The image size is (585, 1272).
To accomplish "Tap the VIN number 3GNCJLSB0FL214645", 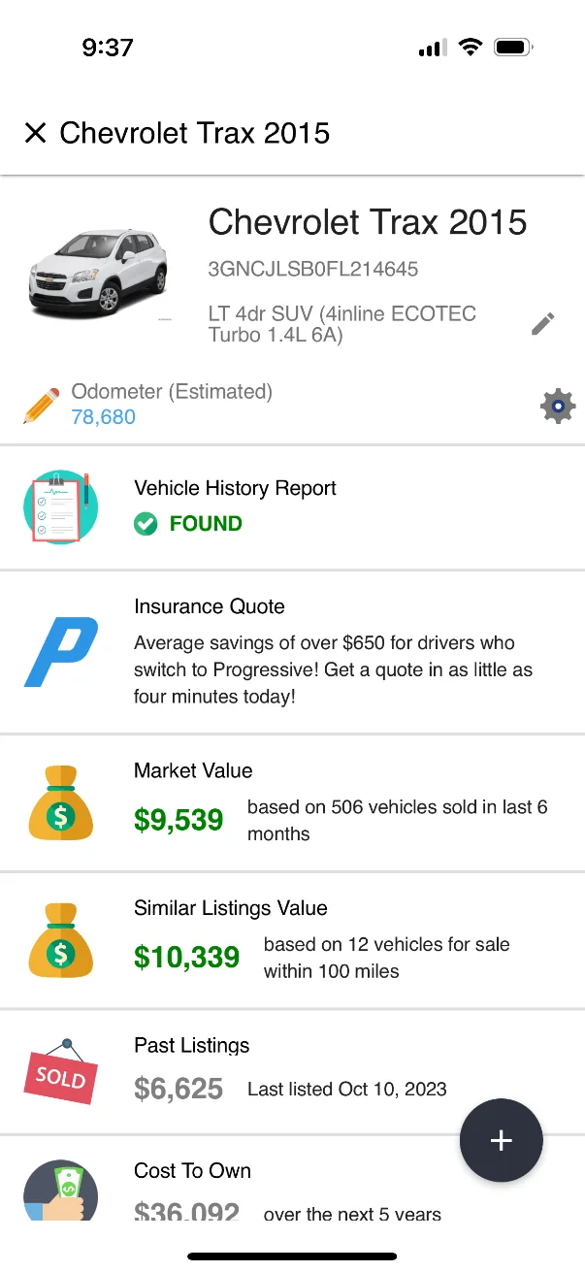I will [x=313, y=269].
